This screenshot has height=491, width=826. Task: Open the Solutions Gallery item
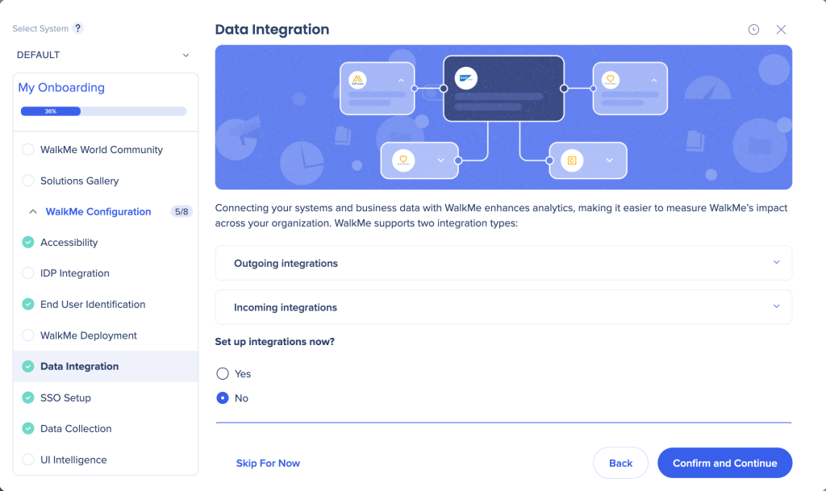[79, 181]
